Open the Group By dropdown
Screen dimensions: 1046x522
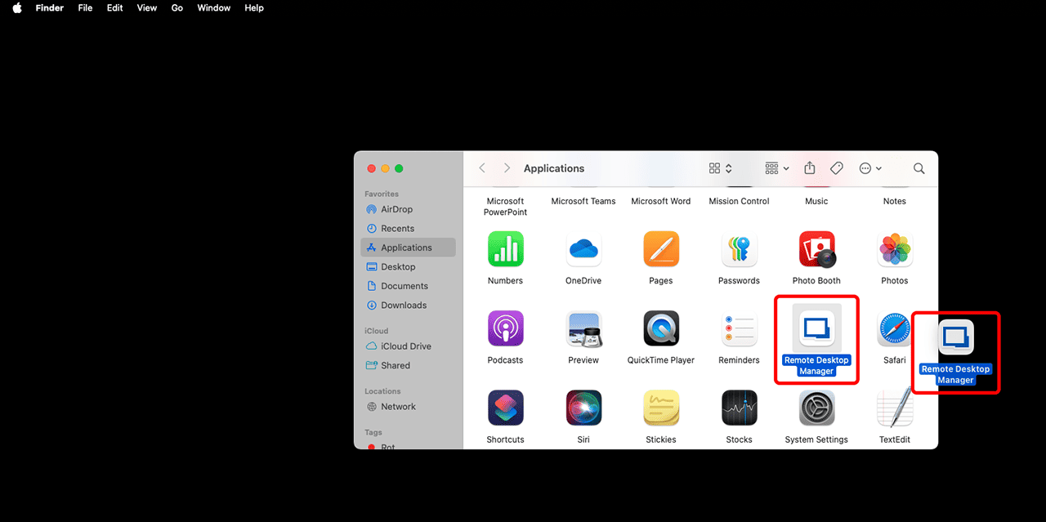pos(776,168)
